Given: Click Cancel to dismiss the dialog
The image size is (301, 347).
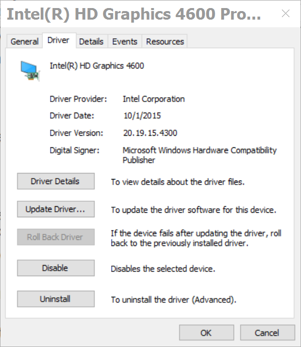Looking at the screenshot, I should tap(268, 332).
